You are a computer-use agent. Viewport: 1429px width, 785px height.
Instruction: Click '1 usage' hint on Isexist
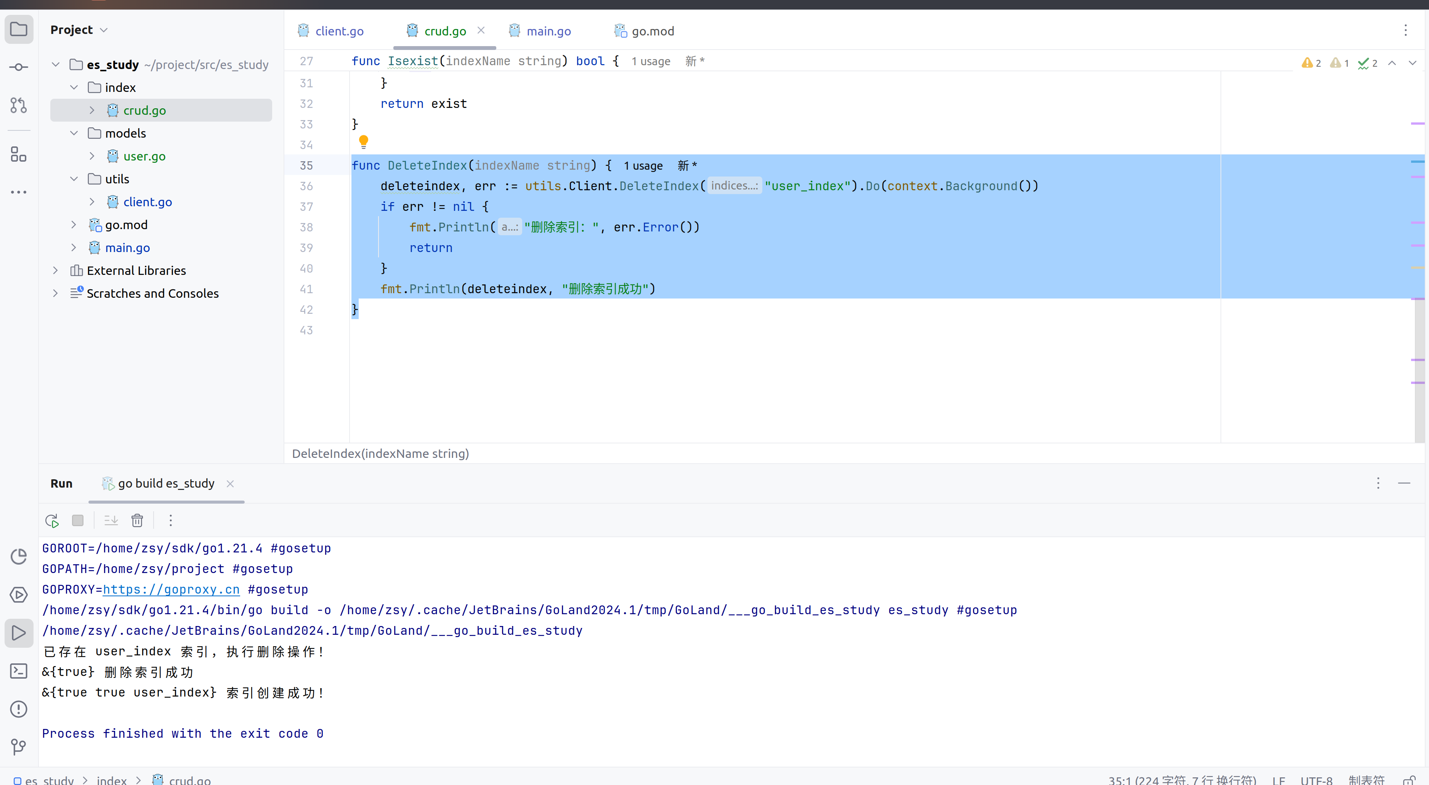651,62
